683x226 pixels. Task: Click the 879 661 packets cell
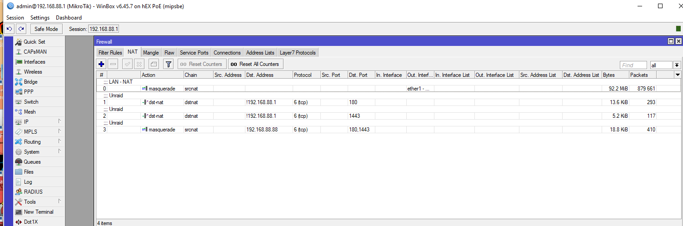point(643,89)
